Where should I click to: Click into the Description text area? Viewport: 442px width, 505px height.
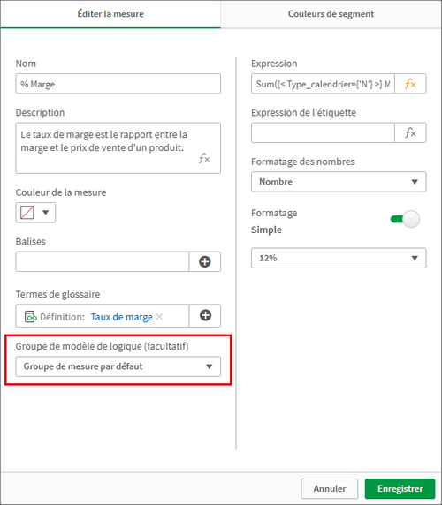pyautogui.click(x=118, y=148)
